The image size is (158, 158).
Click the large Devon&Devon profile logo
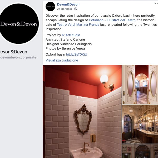tap(19, 24)
